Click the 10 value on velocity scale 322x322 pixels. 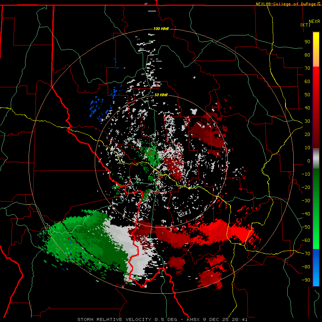point(307,148)
